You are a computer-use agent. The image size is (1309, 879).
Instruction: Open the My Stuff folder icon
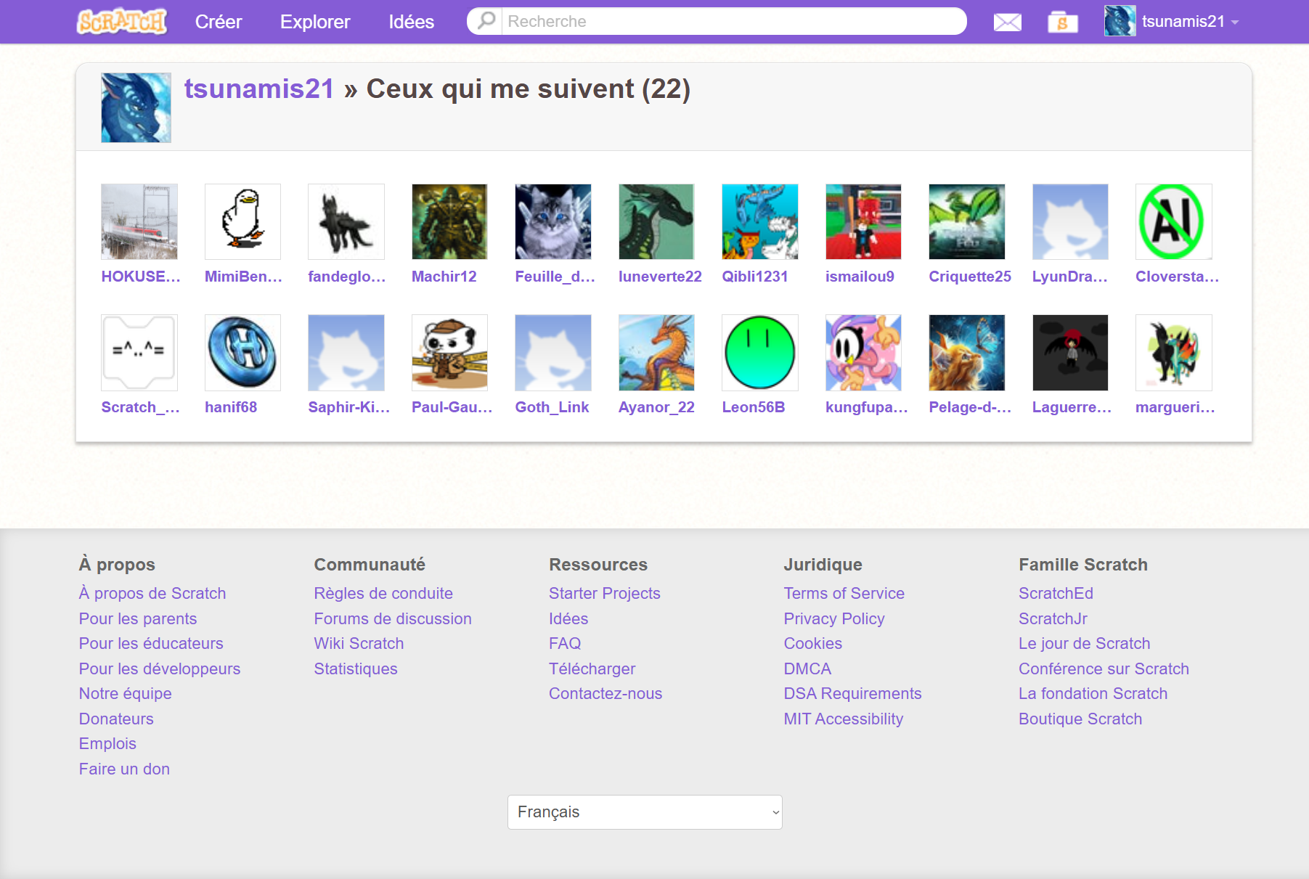(x=1062, y=22)
